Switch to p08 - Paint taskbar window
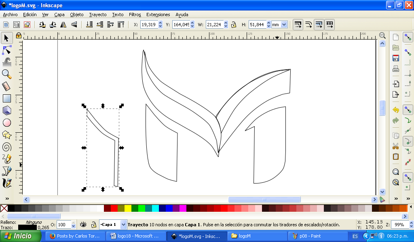The width and height of the screenshot is (414, 242). [x=307, y=236]
